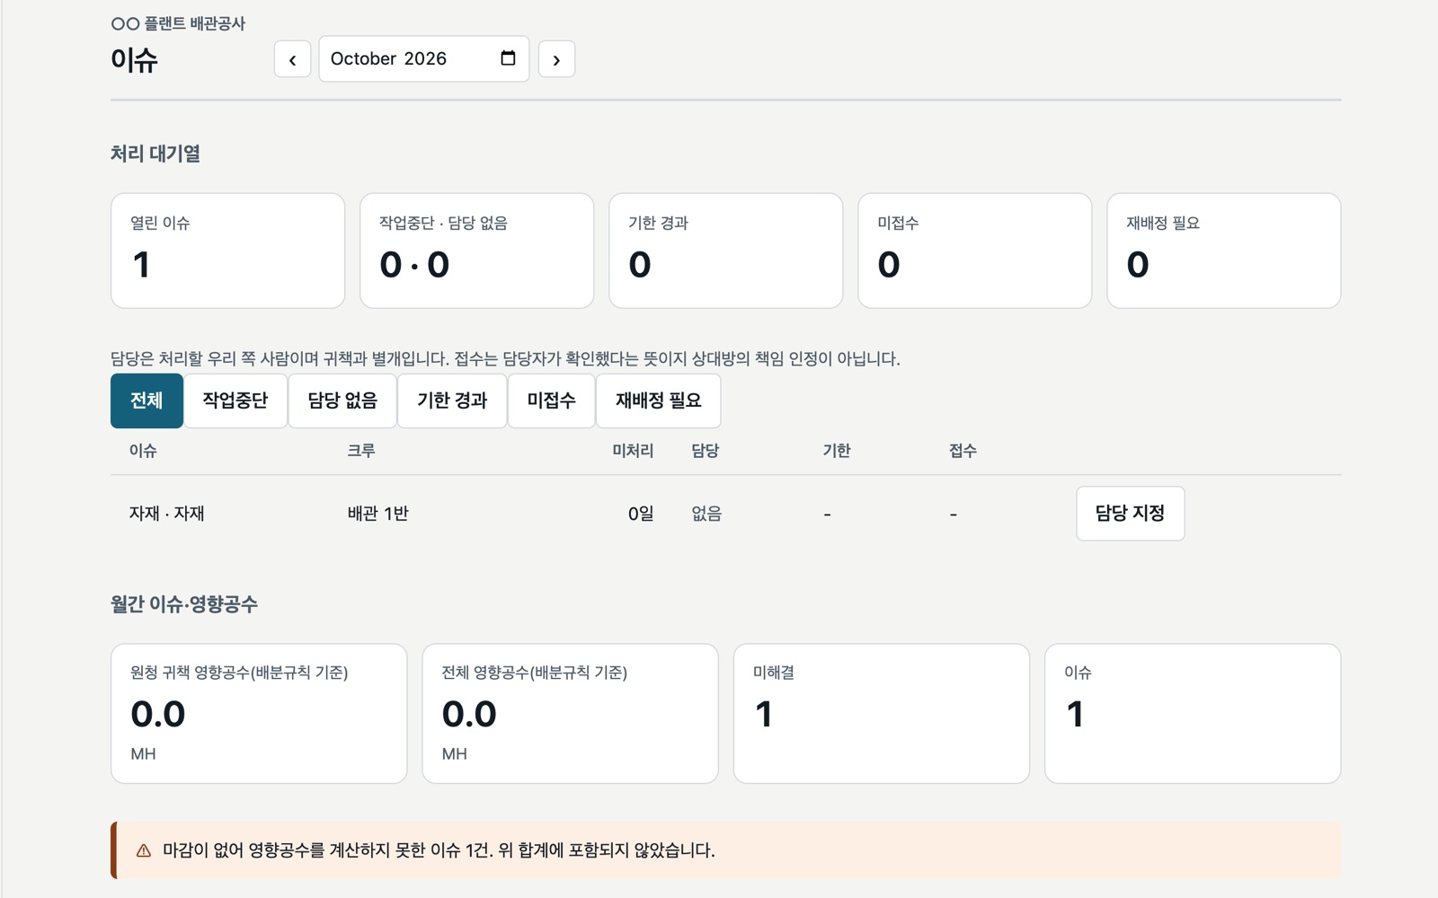Select the 재배정 필요 filter tab

point(659,401)
